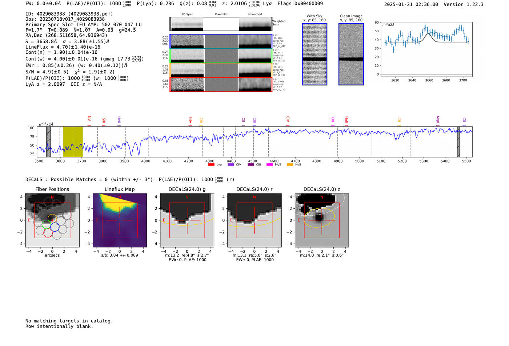Open the Clean Image cutout
509x346 pixels.
coord(351,54)
